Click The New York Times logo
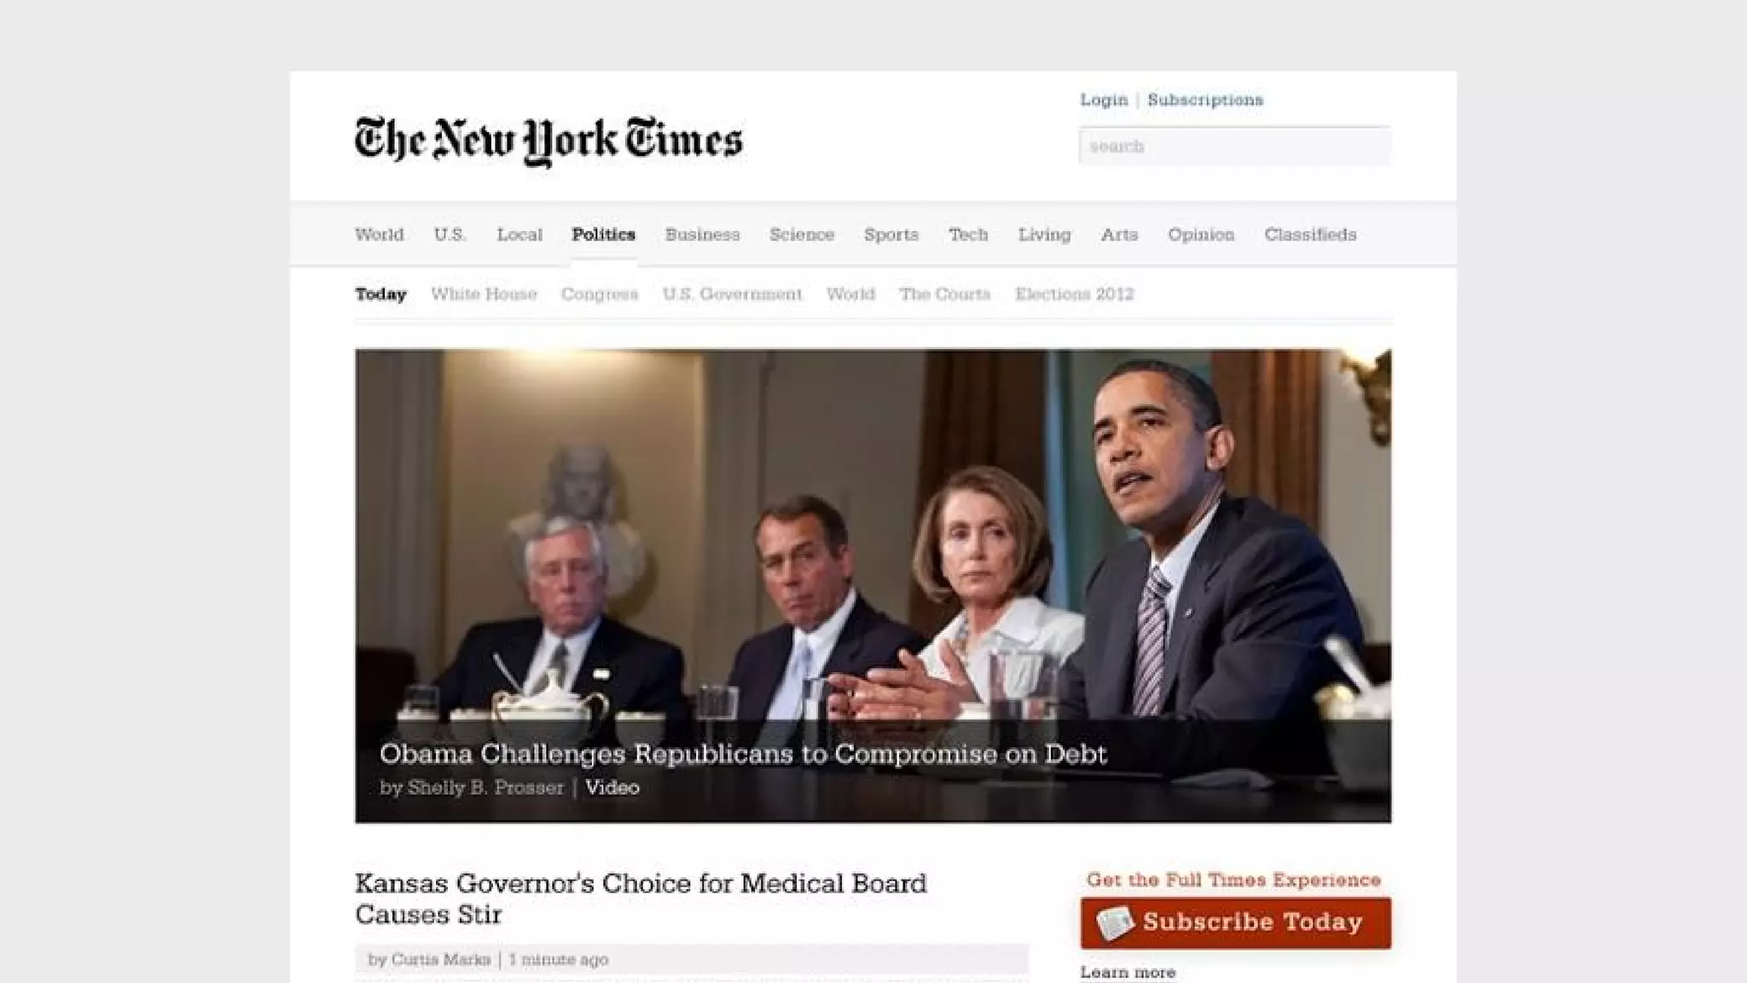 tap(548, 141)
